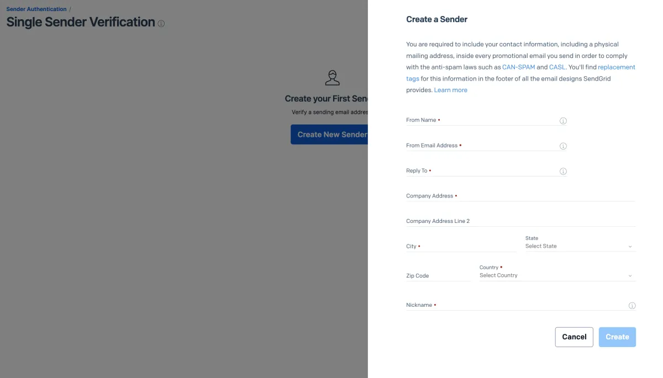Open the CASL link

point(557,67)
